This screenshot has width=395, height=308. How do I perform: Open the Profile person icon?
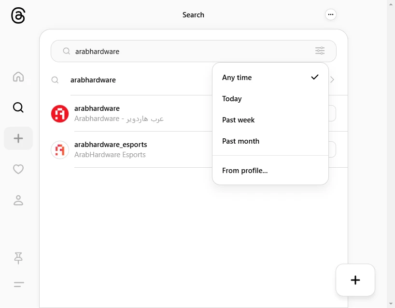pos(18,200)
